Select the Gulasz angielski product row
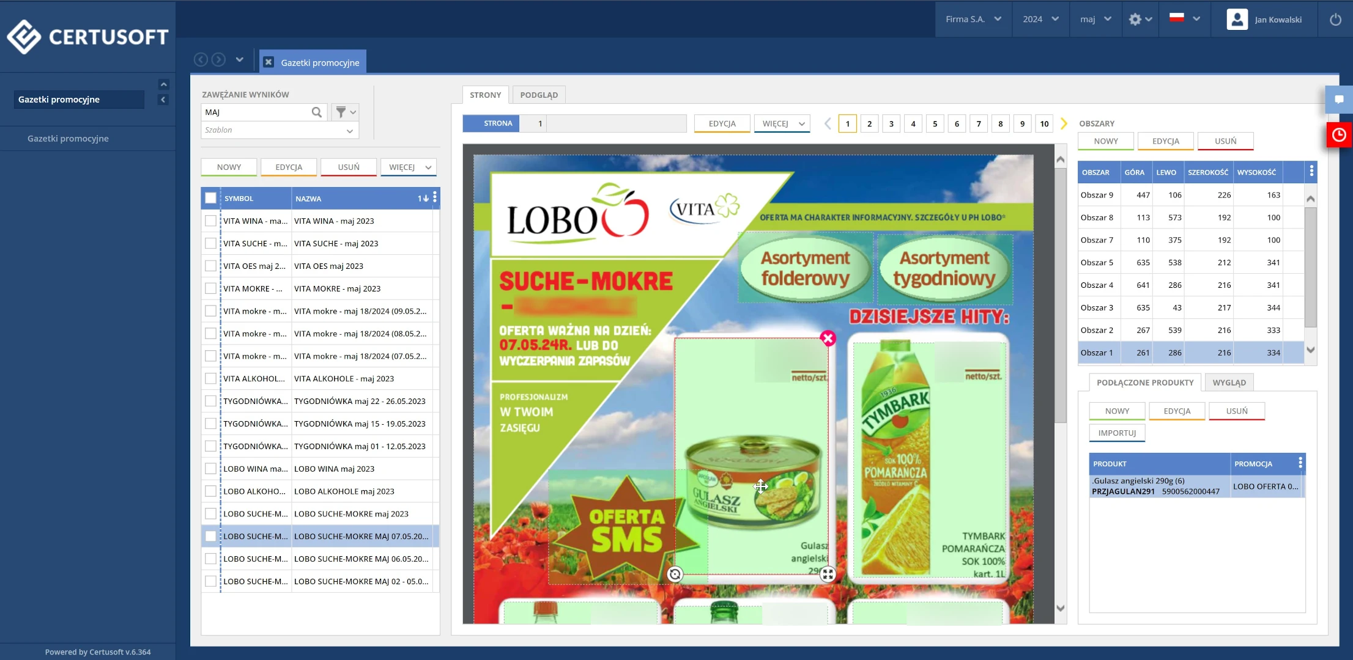The height and width of the screenshot is (660, 1353). tap(1197, 486)
